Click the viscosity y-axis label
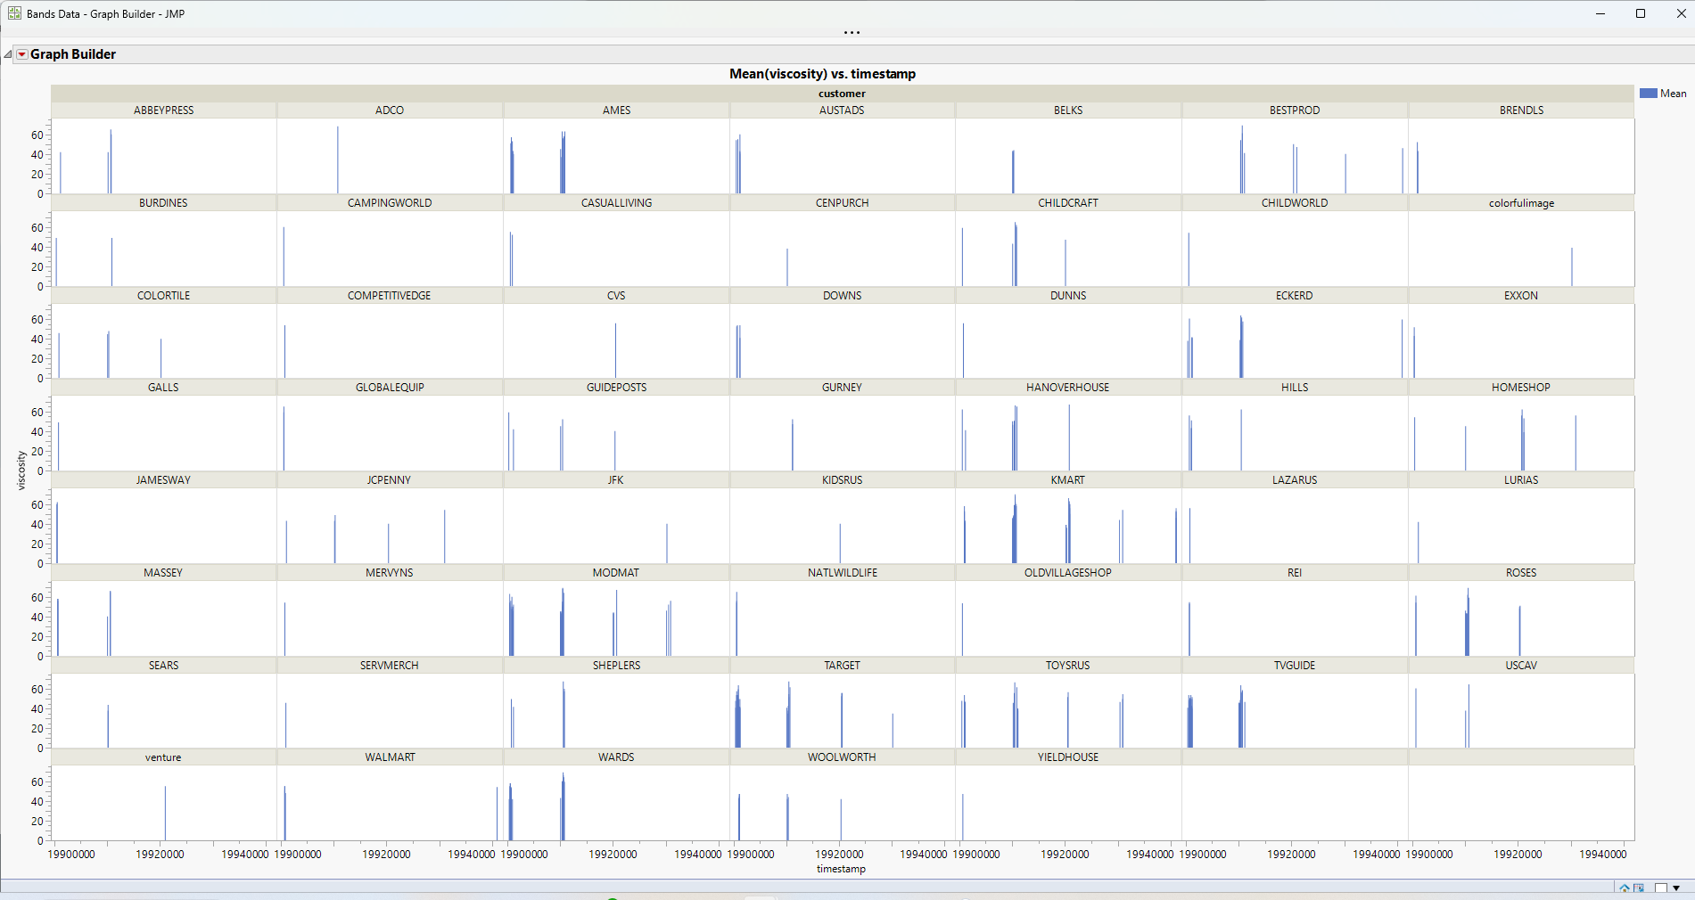Viewport: 1695px width, 900px height. coord(21,470)
